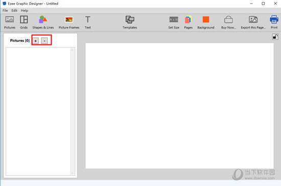Minimize the Ezee Graphic Designer window
Image resolution: width=281 pixels, height=186 pixels.
pos(251,4)
